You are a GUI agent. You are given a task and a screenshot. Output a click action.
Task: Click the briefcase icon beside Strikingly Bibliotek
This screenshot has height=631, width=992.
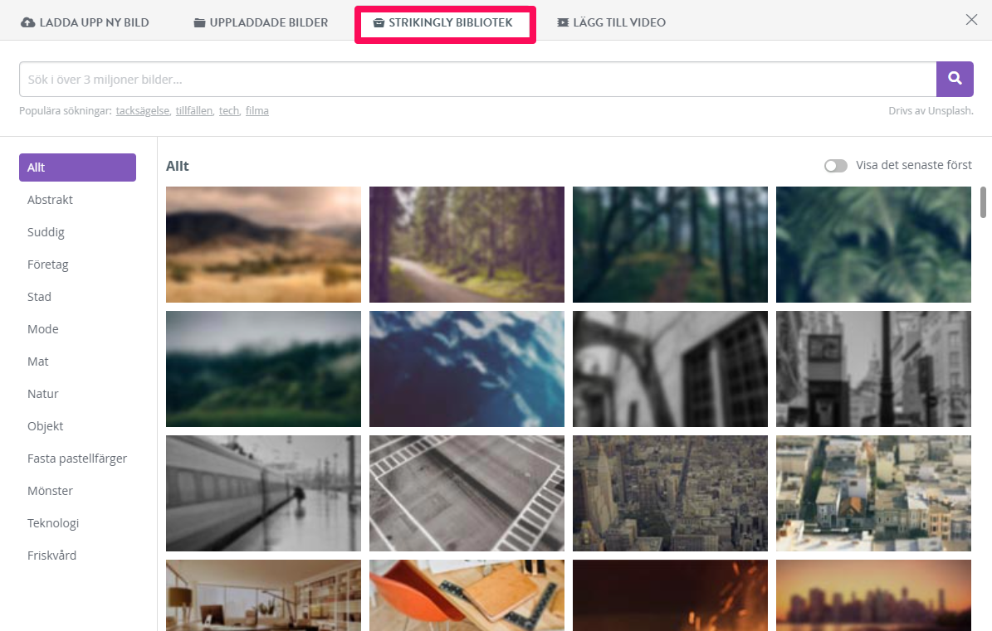tap(379, 22)
